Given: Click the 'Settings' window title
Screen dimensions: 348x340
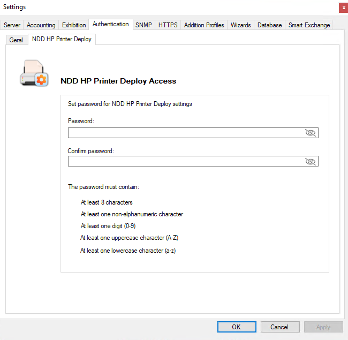Looking at the screenshot, I should point(14,7).
